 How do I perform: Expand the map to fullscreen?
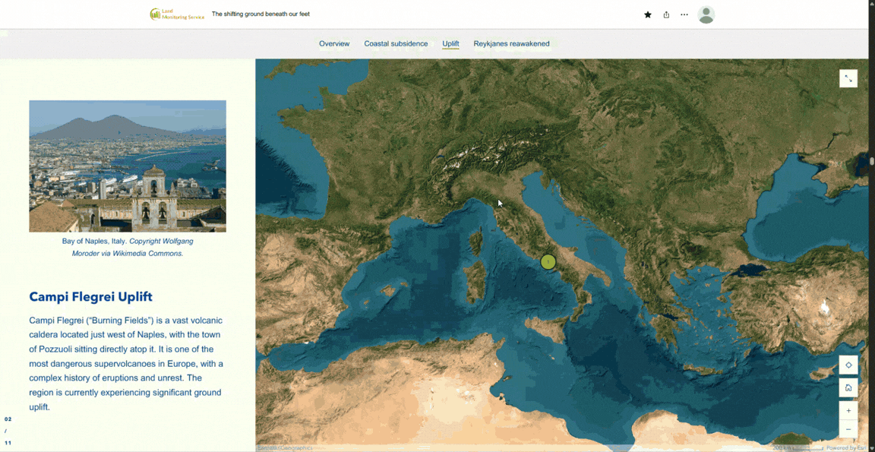(x=848, y=78)
